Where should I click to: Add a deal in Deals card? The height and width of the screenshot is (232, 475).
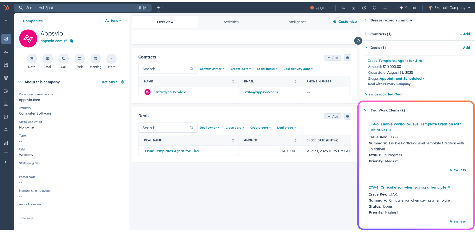coord(333,117)
